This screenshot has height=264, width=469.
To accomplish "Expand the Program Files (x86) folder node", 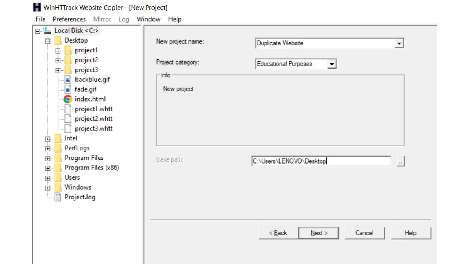I will click(x=48, y=168).
